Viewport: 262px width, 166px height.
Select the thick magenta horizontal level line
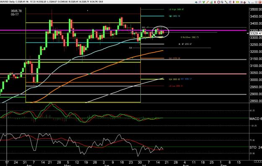(x=123, y=31)
